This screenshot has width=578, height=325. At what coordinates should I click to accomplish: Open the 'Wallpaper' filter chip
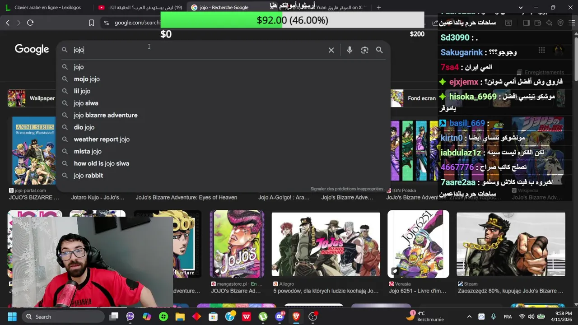[32, 98]
